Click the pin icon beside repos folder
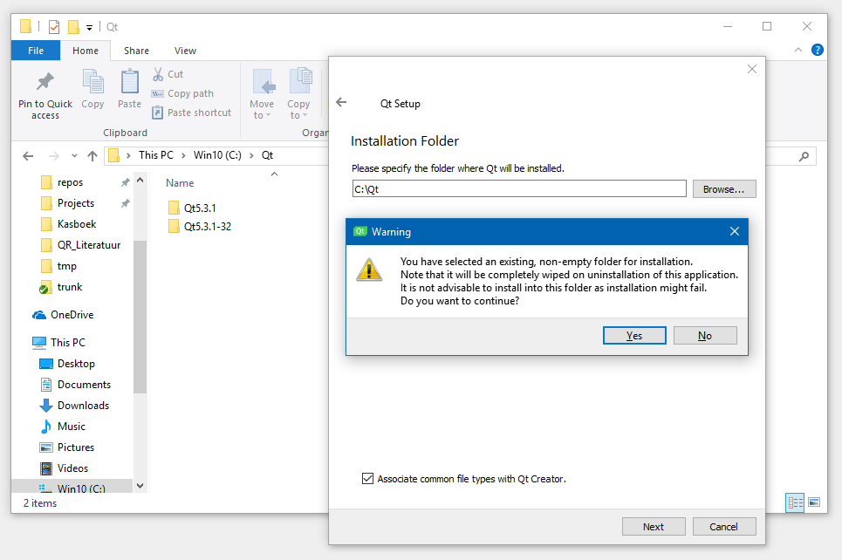 (125, 182)
